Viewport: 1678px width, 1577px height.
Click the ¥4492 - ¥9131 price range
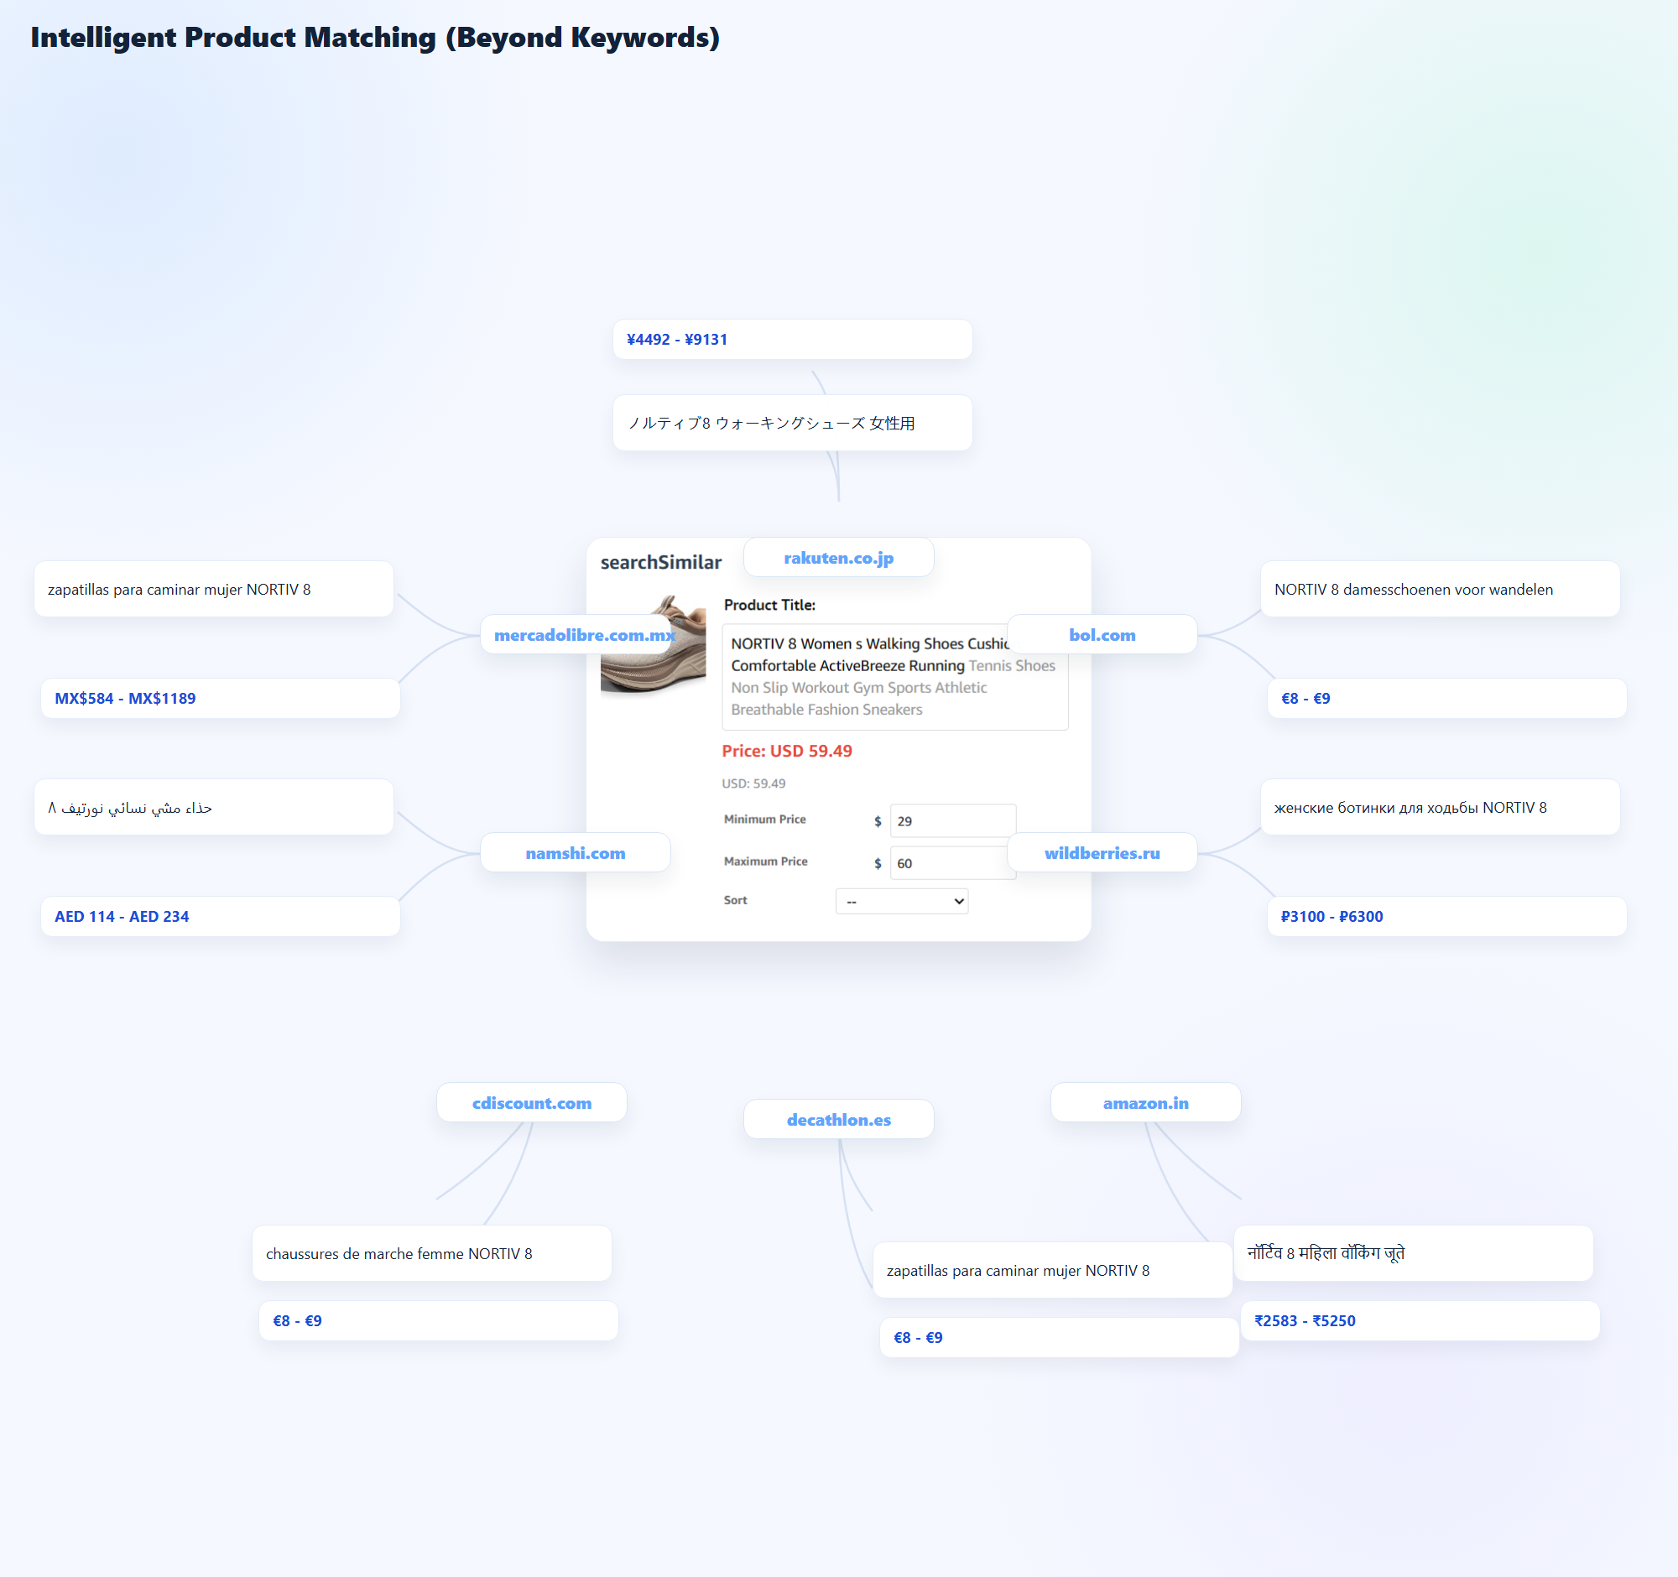[x=792, y=339]
